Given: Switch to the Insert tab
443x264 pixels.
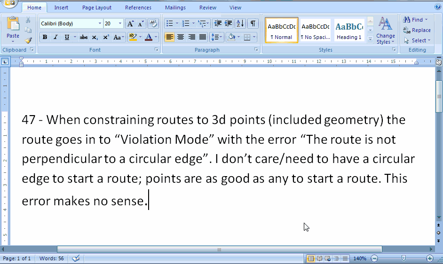Looking at the screenshot, I should (x=61, y=8).
